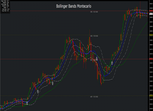Click the Swap Short row in info panel

[x=5, y=11]
